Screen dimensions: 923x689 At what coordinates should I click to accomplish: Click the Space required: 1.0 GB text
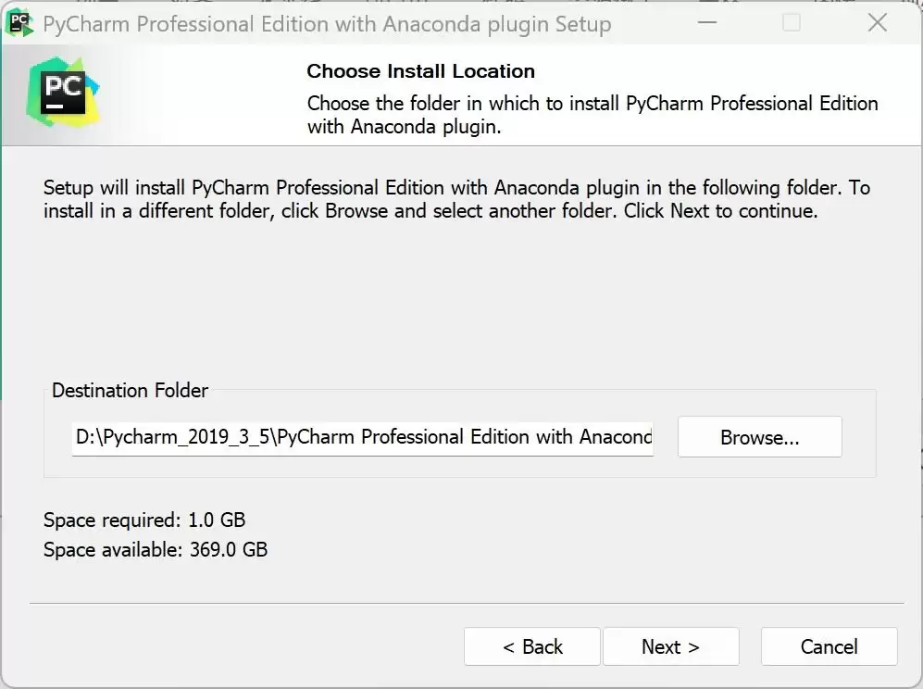[x=144, y=520]
